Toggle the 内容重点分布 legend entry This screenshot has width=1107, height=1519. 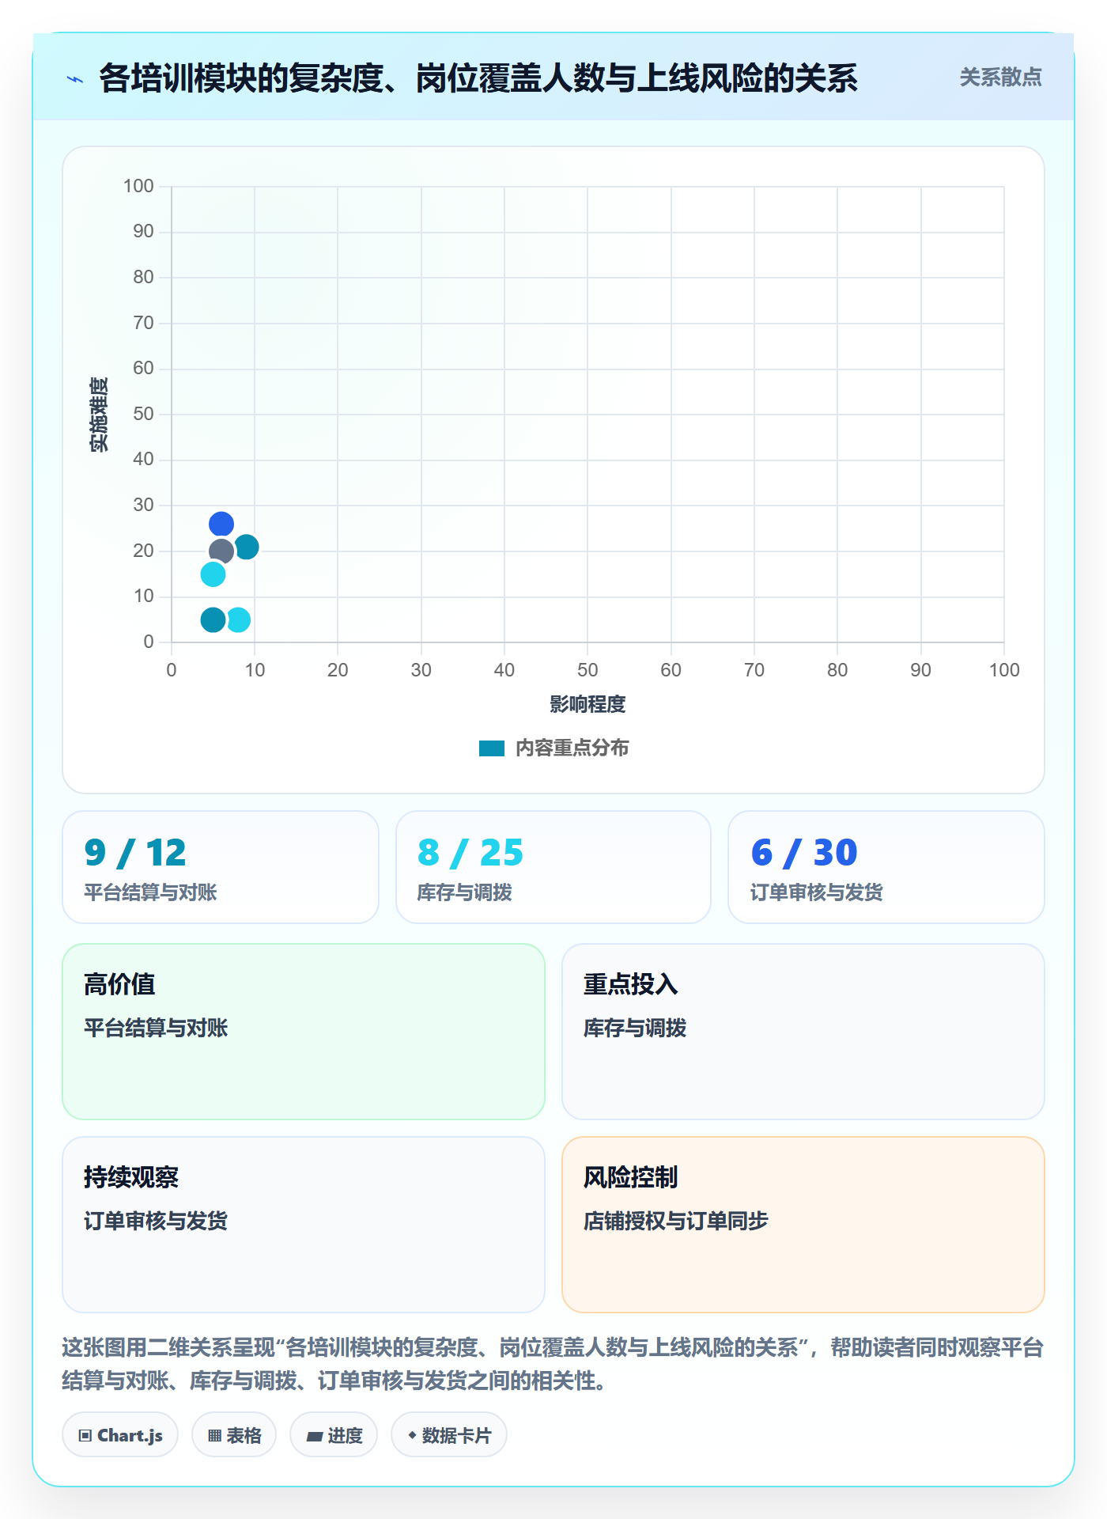pos(554,748)
